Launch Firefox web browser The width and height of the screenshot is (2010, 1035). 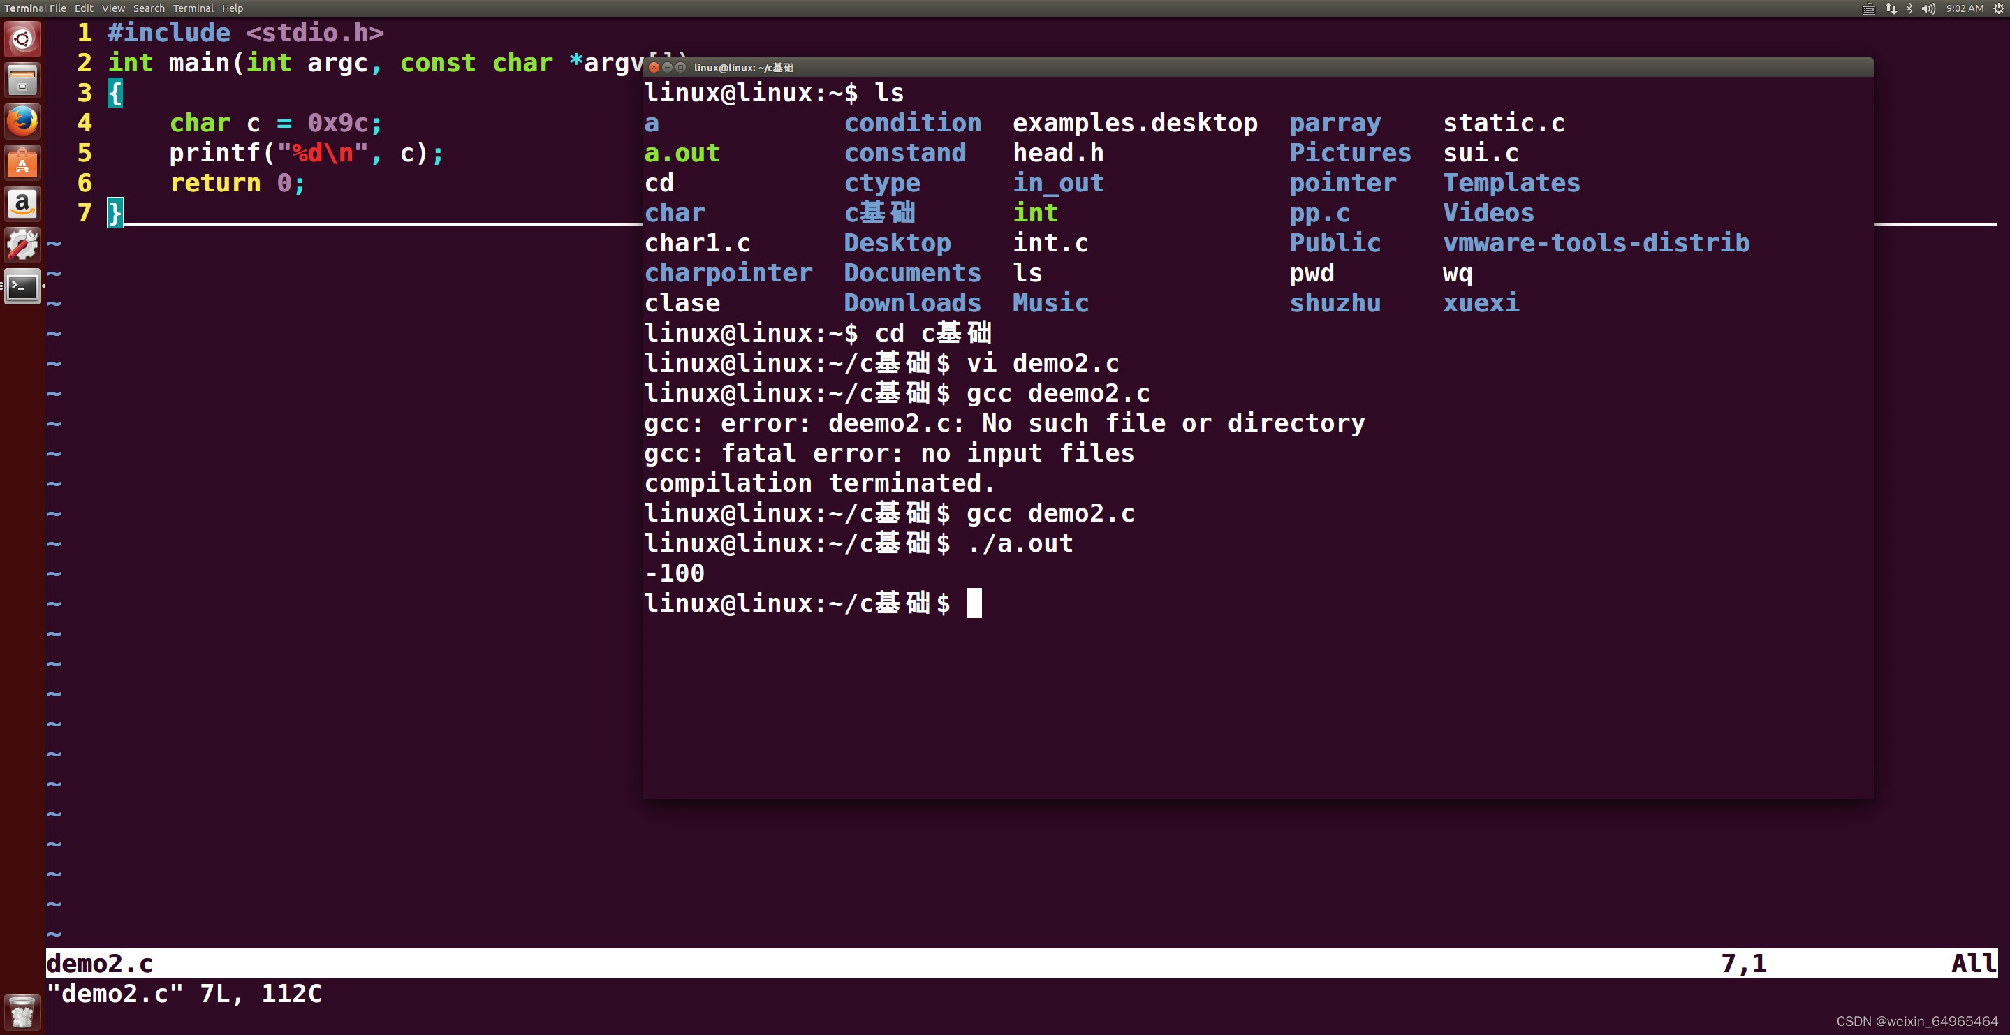tap(22, 121)
